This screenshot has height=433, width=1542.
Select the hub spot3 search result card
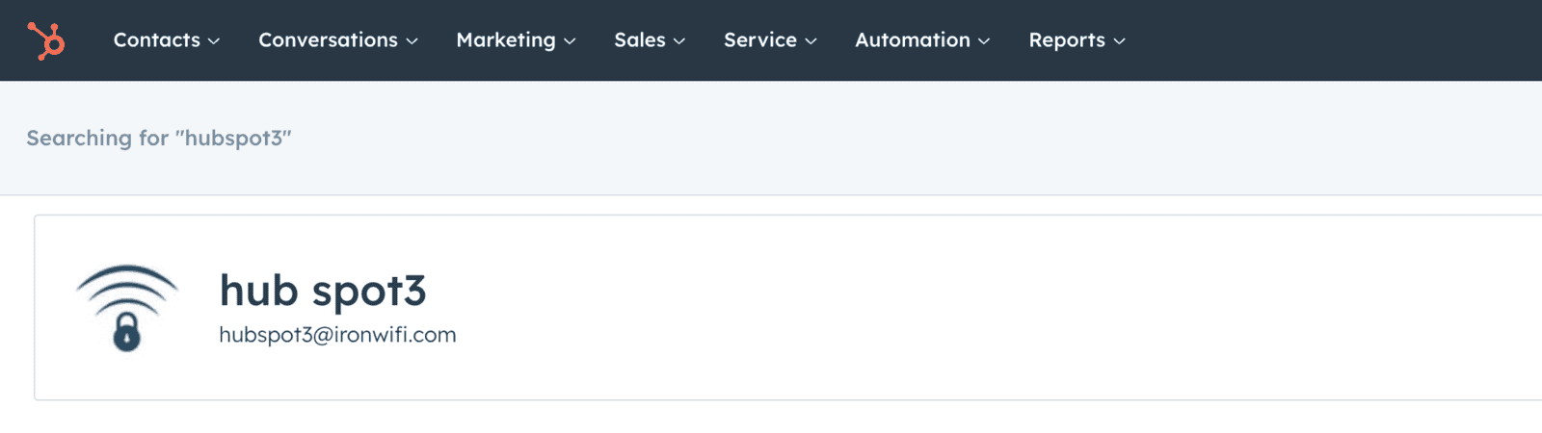788,307
